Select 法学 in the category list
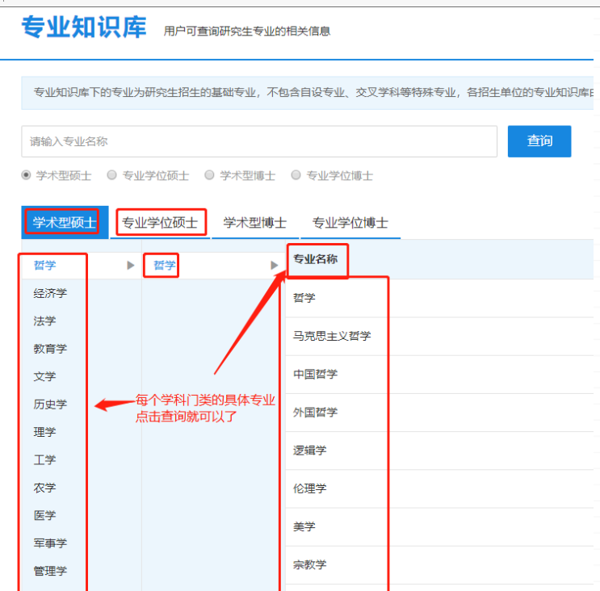Image resolution: width=600 pixels, height=591 pixels. [45, 321]
